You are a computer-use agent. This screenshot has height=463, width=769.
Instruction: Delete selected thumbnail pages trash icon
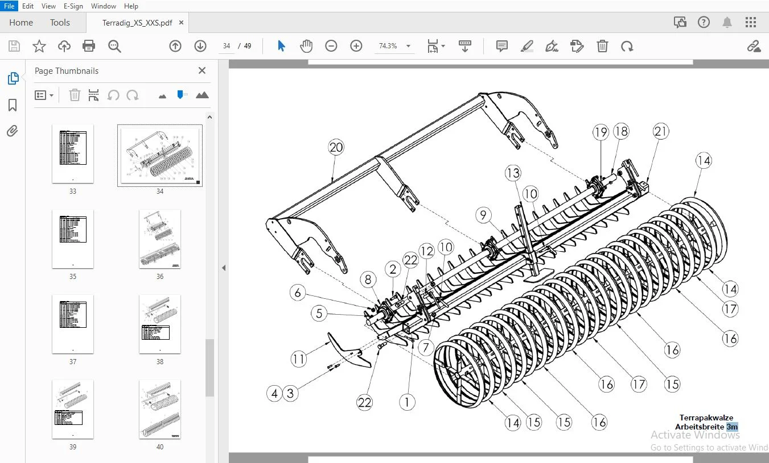point(75,95)
